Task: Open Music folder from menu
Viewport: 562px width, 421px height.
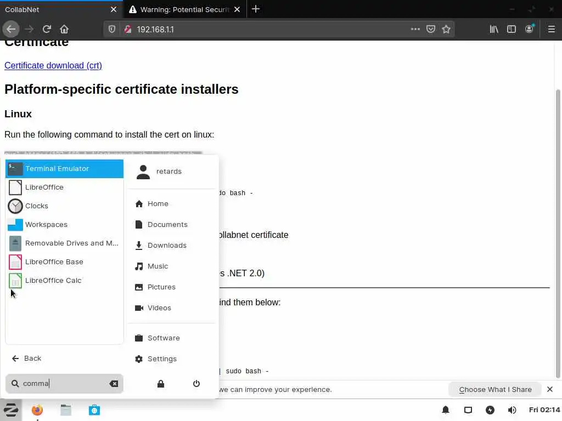Action: pos(172,266)
